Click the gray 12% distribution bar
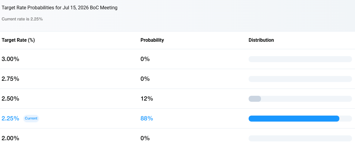The image size is (355, 145). click(x=255, y=99)
